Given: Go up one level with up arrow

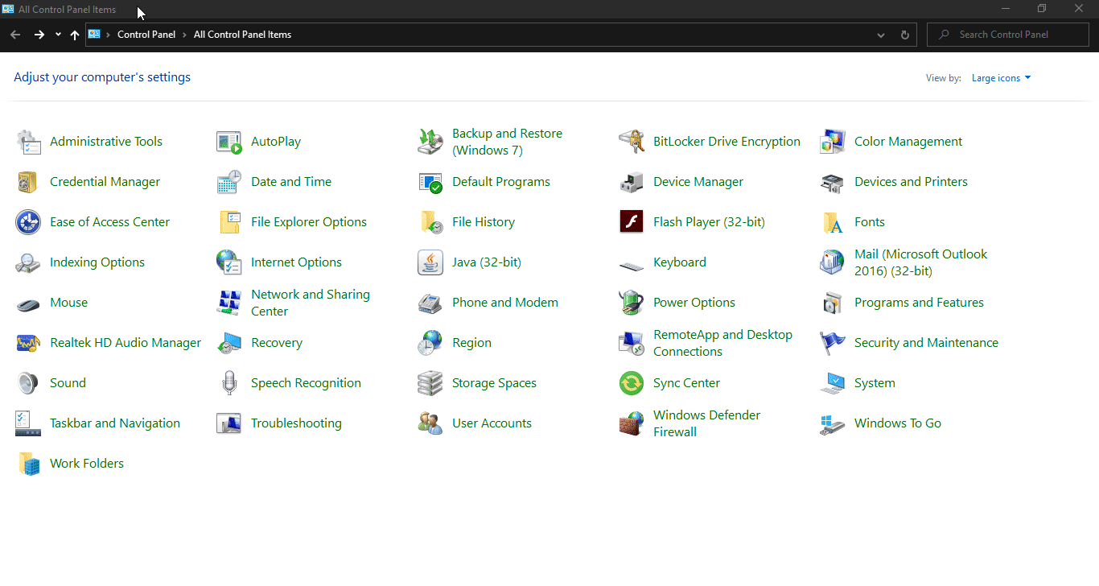Looking at the screenshot, I should (x=75, y=35).
